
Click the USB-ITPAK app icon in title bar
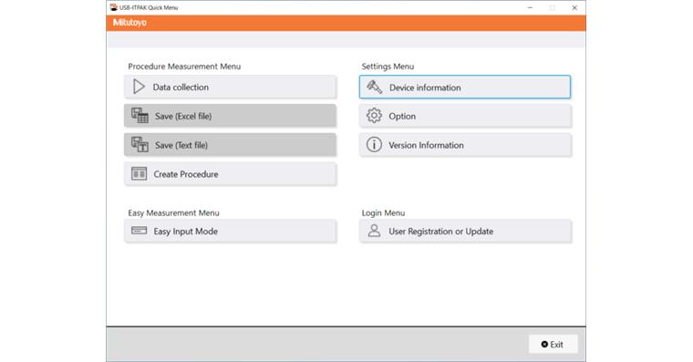[114, 7]
